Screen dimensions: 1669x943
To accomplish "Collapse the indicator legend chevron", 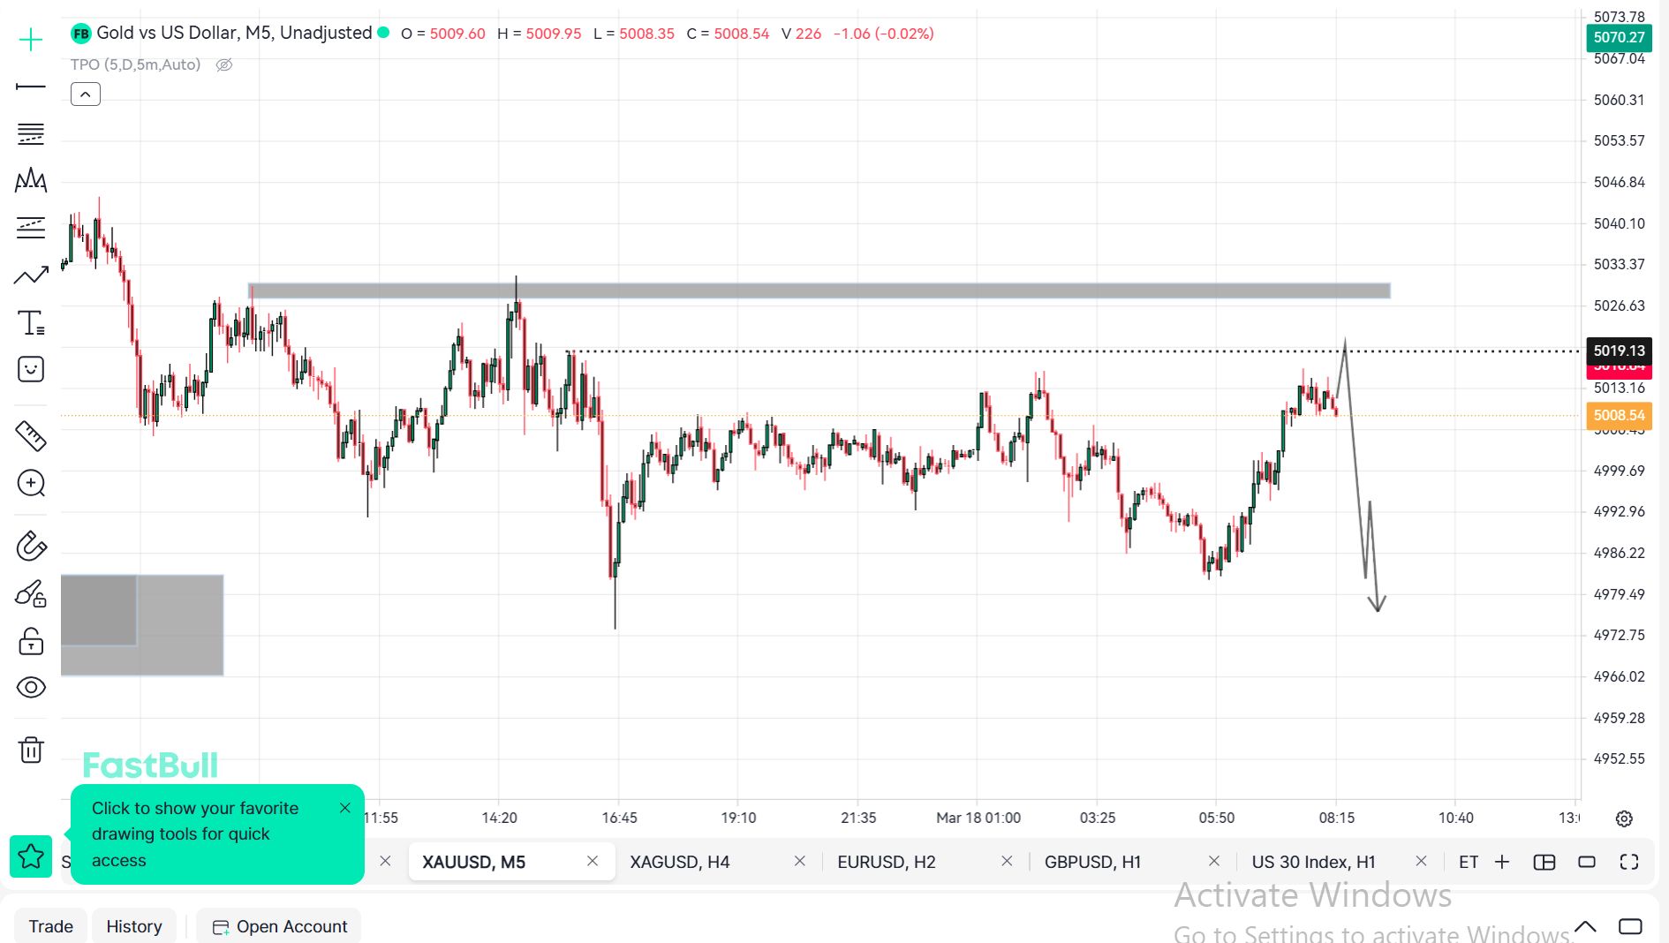I will (86, 94).
